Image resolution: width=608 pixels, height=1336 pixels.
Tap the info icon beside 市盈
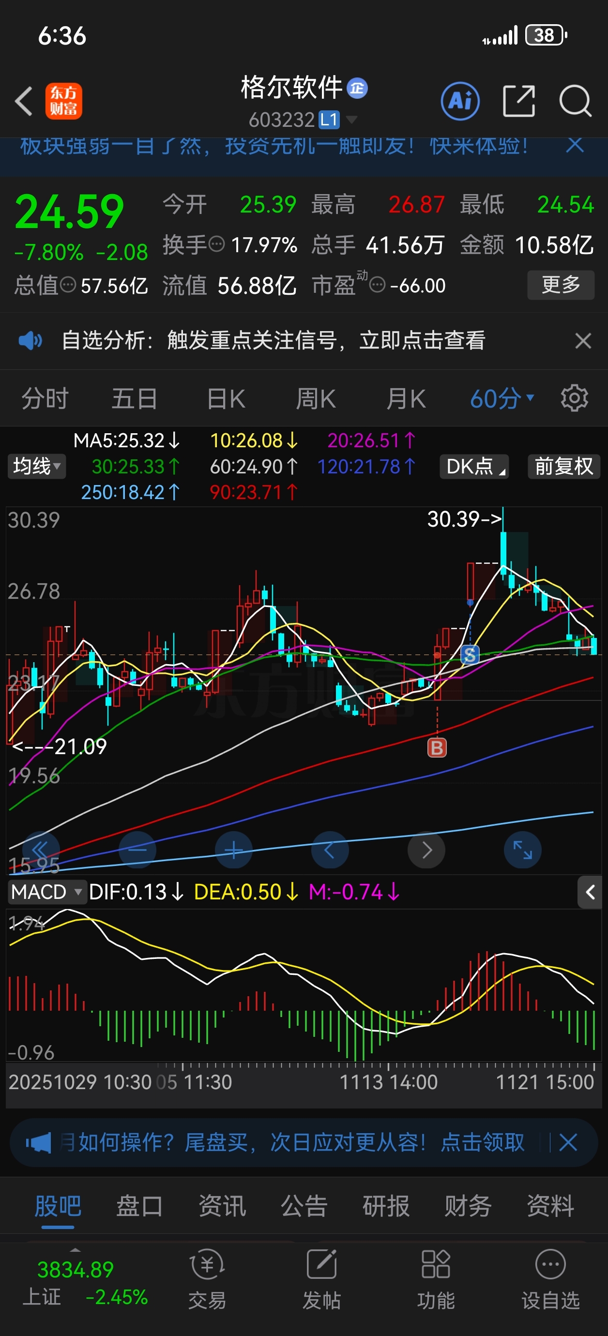click(x=377, y=285)
